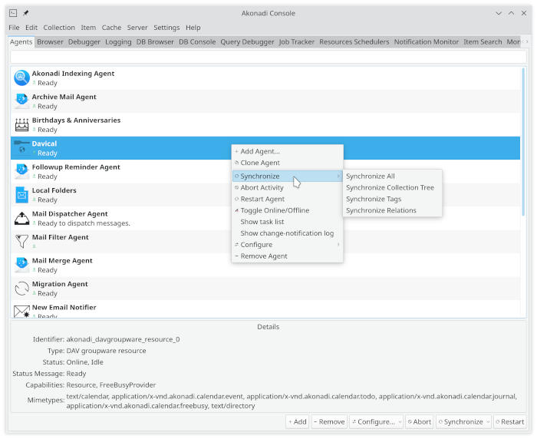Click the agent filter search field
537x439 pixels.
coord(268,57)
